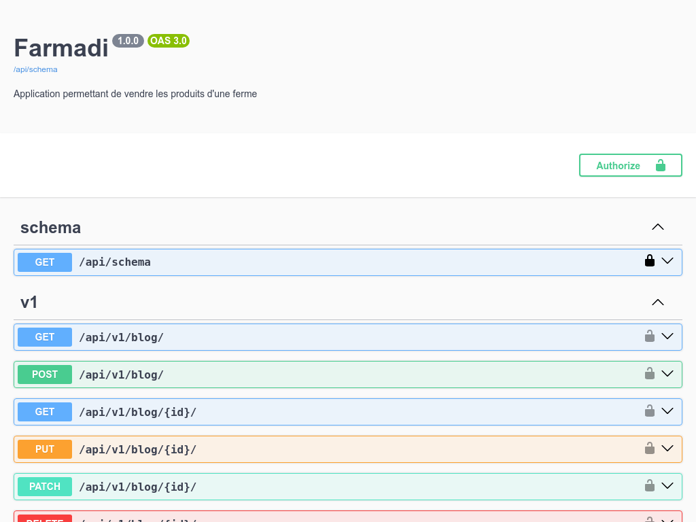Click the orange PUT method badge
Viewport: 696px width, 522px height.
coord(45,449)
